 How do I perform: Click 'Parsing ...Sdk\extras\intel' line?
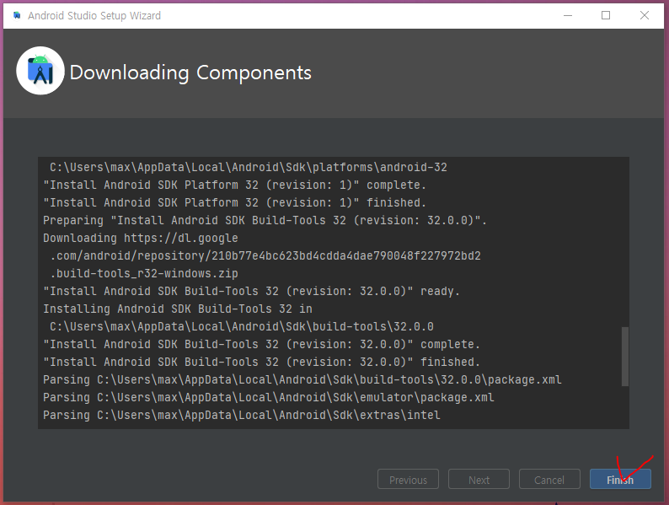[242, 416]
